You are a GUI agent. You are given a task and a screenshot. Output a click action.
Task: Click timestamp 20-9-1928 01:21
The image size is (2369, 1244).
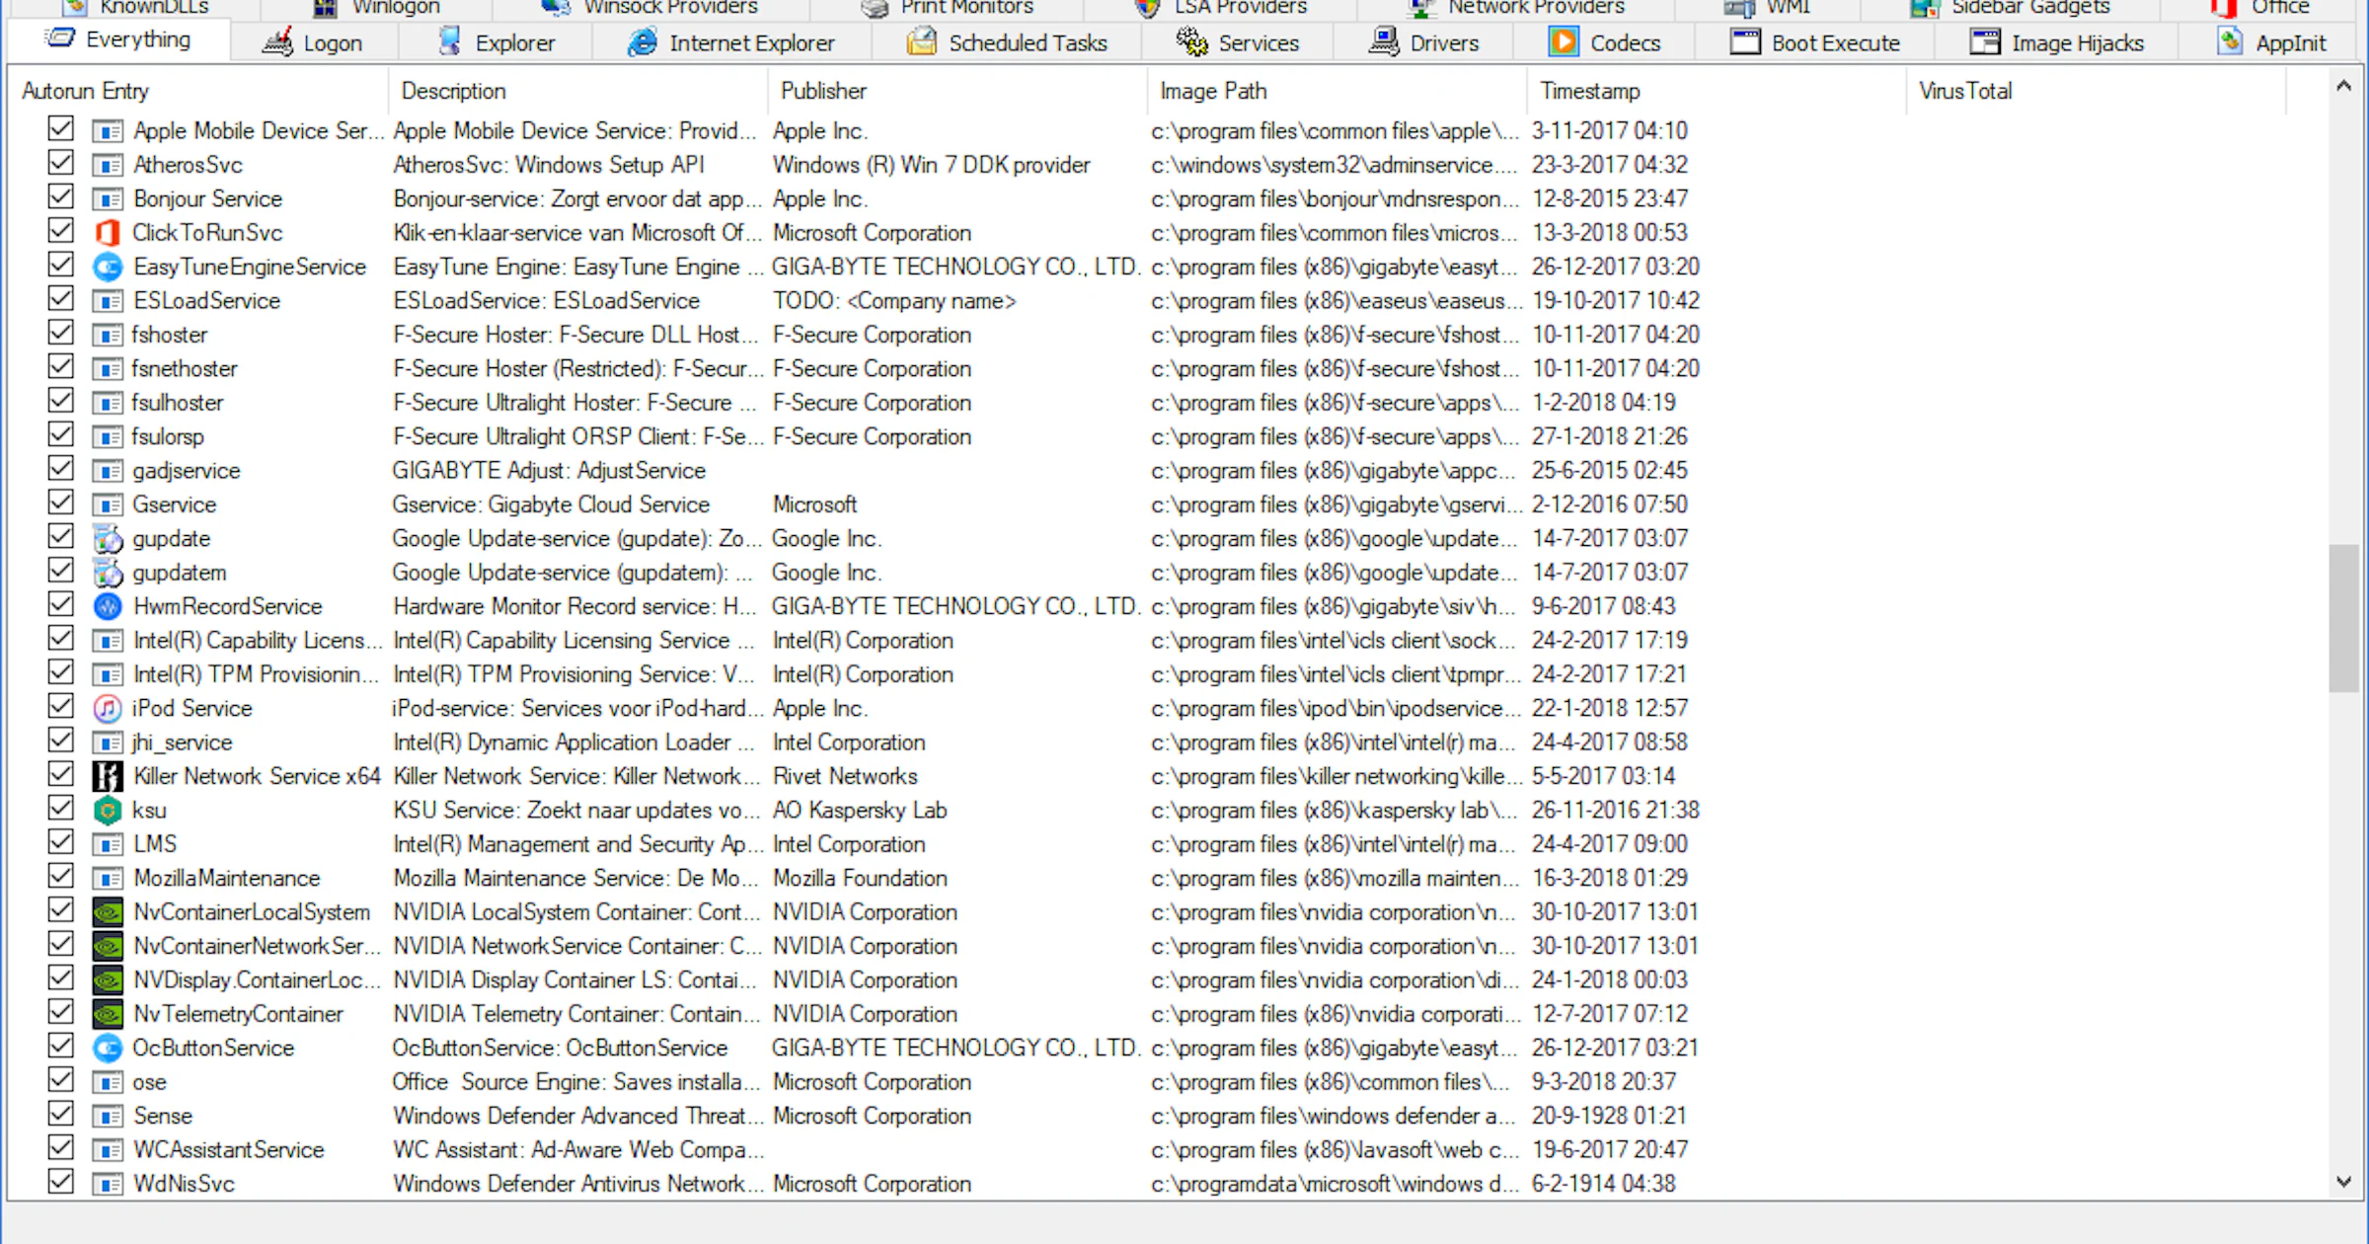point(1609,1116)
